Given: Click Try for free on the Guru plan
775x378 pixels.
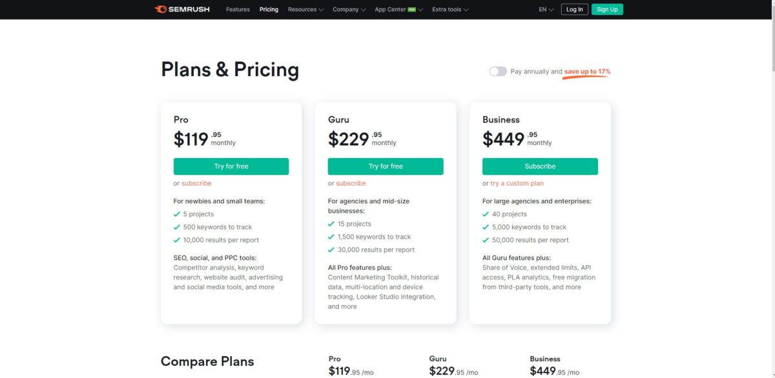Looking at the screenshot, I should pyautogui.click(x=386, y=166).
